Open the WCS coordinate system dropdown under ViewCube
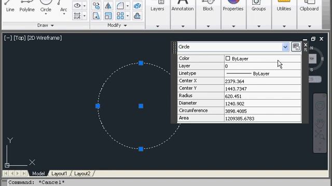The image size is (332, 186). (x=315, y=79)
